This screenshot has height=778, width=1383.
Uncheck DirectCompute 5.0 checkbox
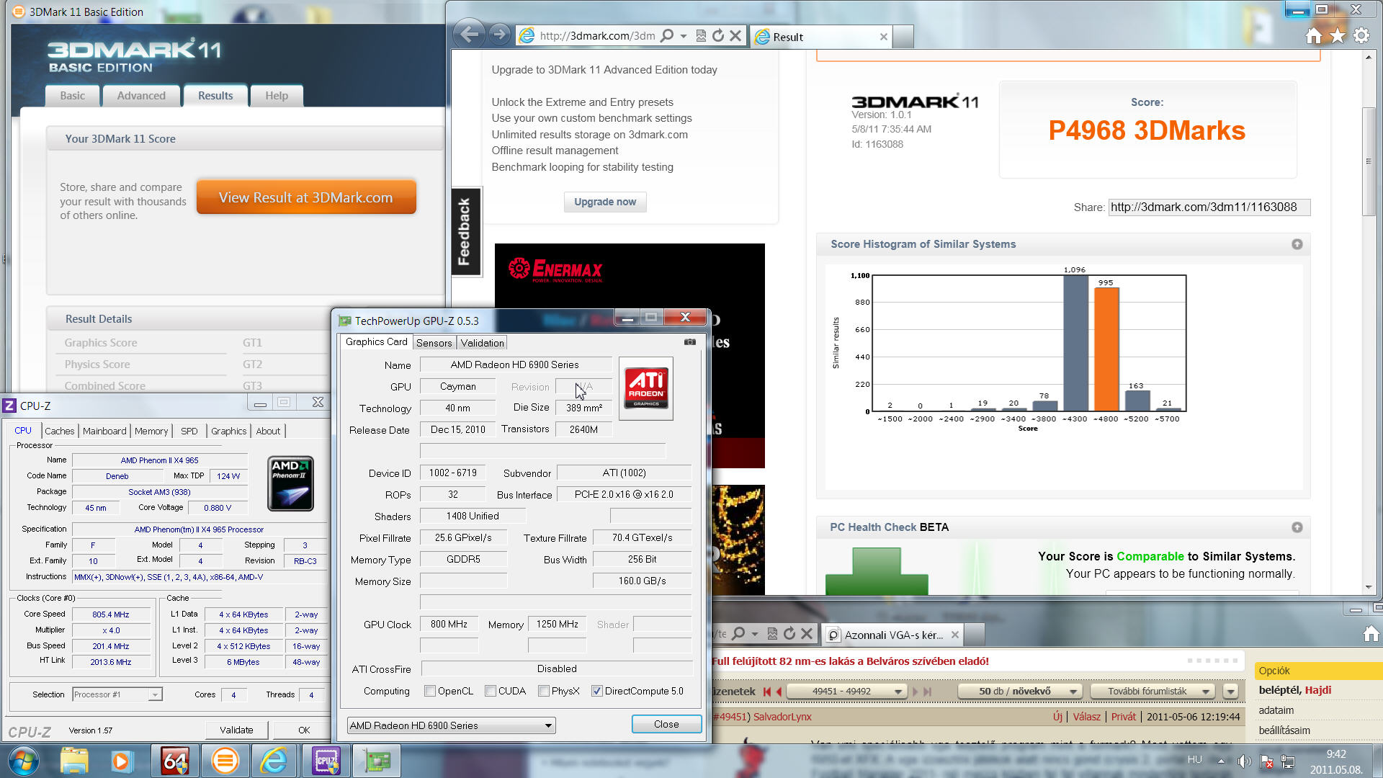pyautogui.click(x=596, y=691)
